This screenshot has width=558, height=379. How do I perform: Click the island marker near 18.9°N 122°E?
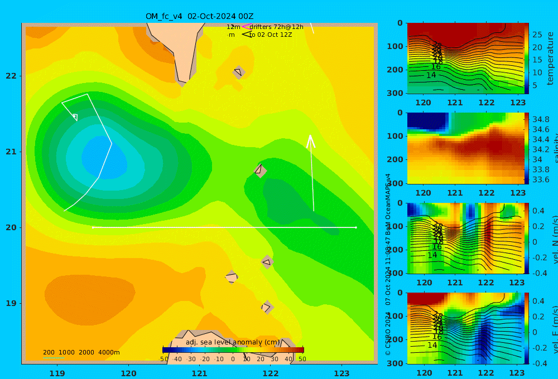click(267, 307)
